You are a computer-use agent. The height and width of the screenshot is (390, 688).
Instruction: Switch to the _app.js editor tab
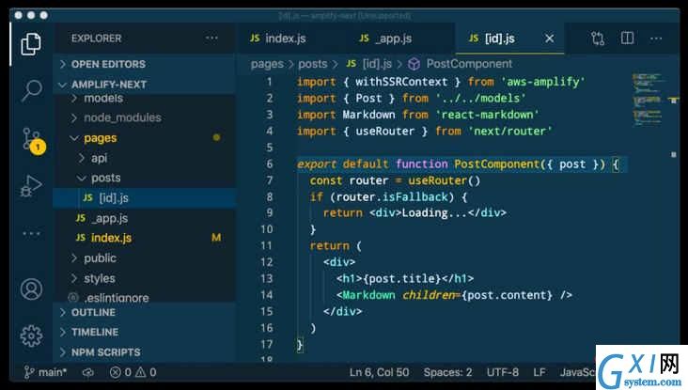[386, 39]
